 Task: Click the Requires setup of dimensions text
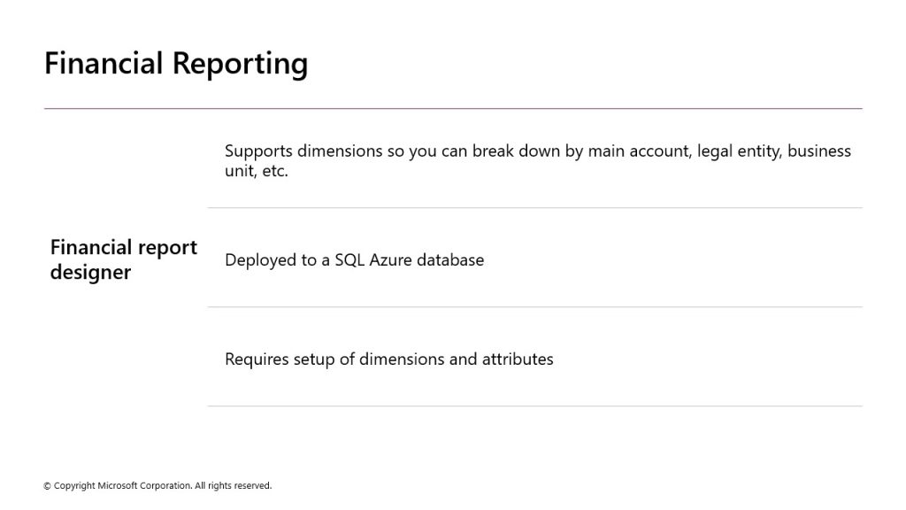click(389, 359)
